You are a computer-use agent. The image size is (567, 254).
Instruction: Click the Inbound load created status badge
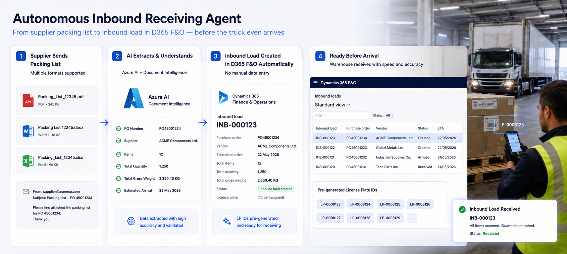tap(276, 189)
